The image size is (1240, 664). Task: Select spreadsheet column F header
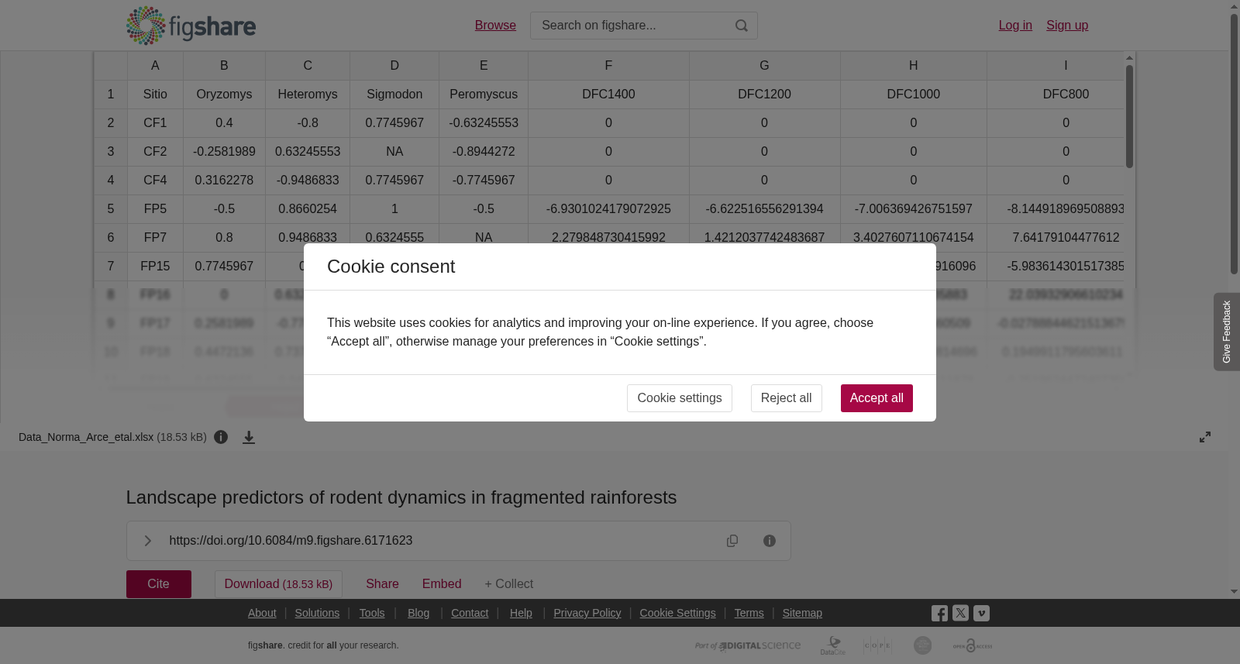[608, 66]
